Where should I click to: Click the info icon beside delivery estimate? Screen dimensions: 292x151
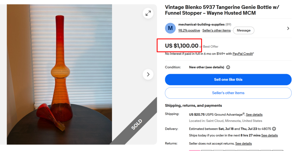[x=274, y=129]
